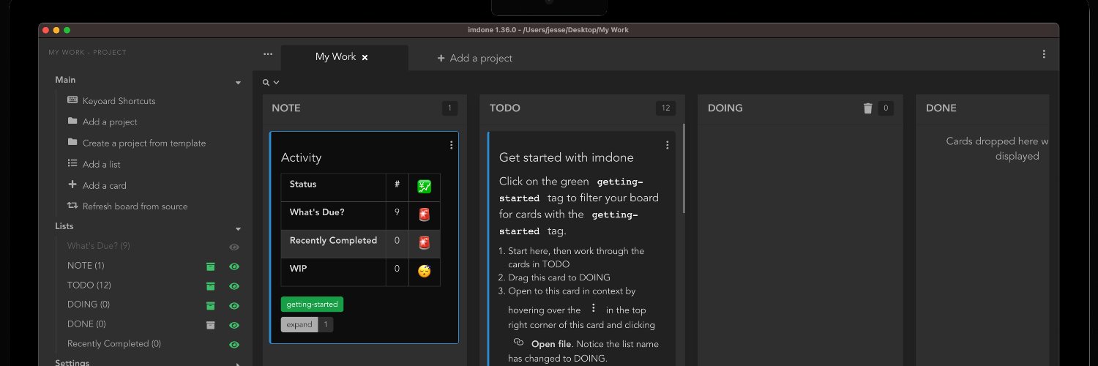Select DONE (0) in Lists

[86, 324]
